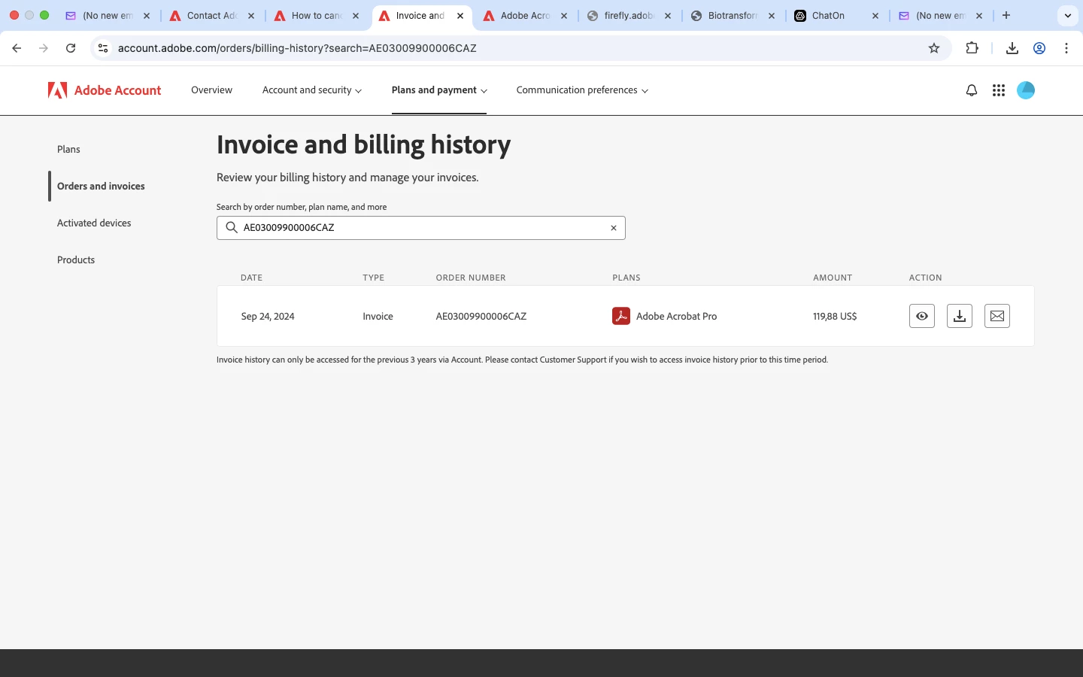The height and width of the screenshot is (677, 1083).
Task: Select Orders and invoices in sidebar
Action: click(101, 186)
